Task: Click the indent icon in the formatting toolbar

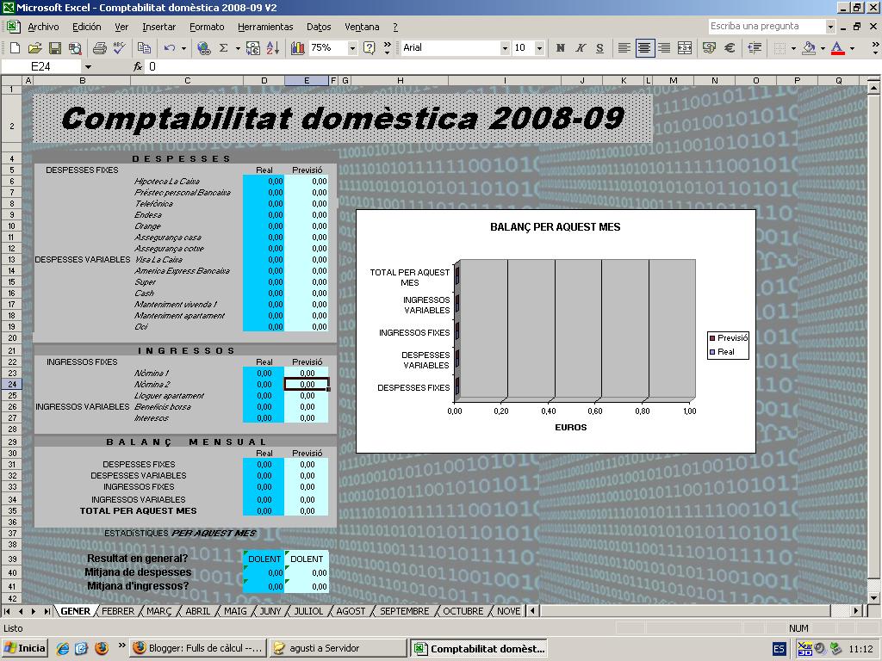Action: [x=755, y=48]
